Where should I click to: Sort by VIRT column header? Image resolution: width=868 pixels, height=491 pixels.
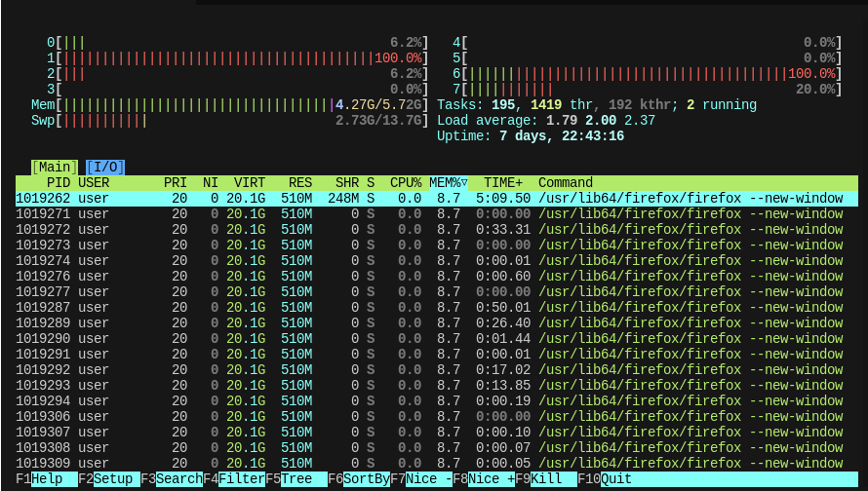click(x=249, y=183)
